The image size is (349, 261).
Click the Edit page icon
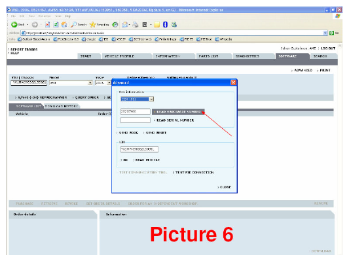[145, 24]
